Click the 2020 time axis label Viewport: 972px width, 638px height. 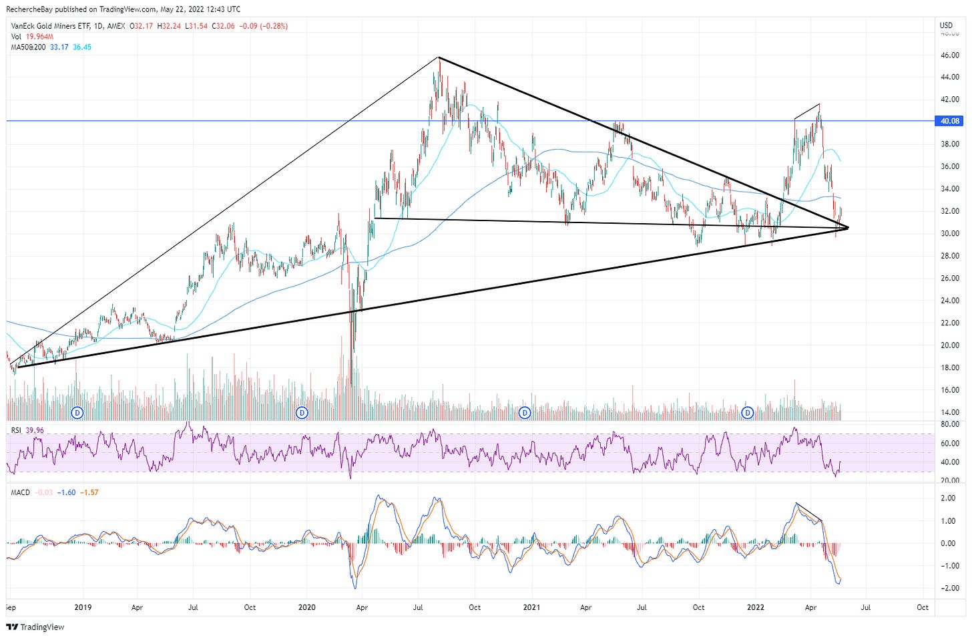tap(307, 607)
